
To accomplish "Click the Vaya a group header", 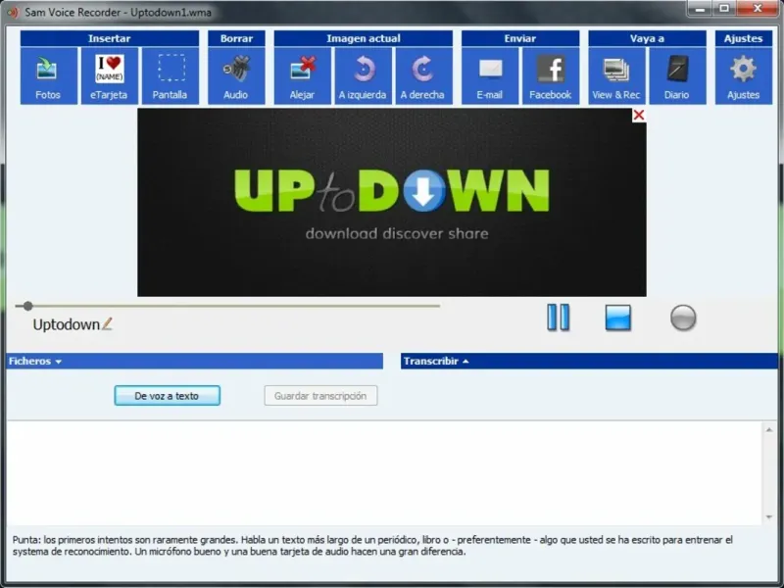I will 648,38.
